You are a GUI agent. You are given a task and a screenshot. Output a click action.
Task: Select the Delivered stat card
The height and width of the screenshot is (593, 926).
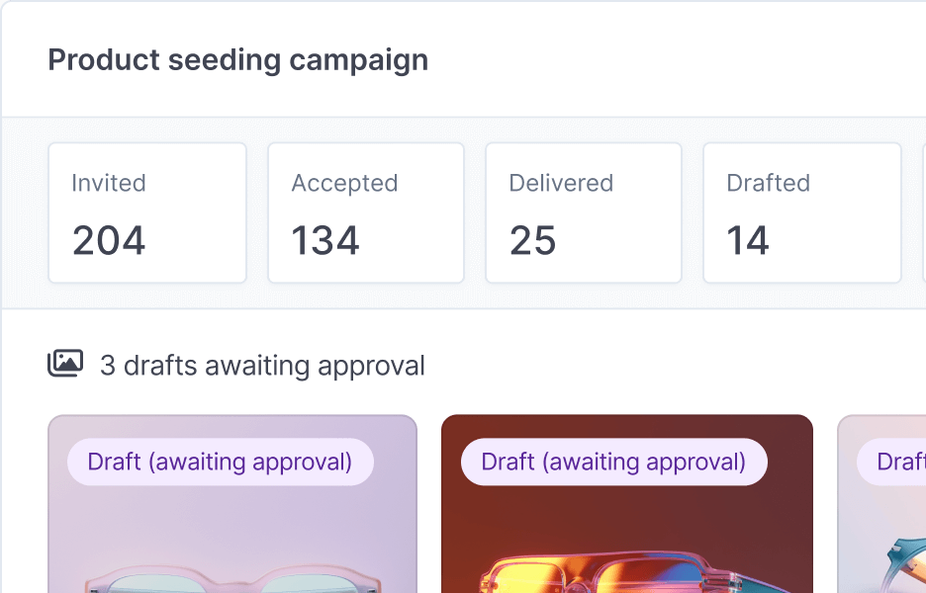[583, 212]
